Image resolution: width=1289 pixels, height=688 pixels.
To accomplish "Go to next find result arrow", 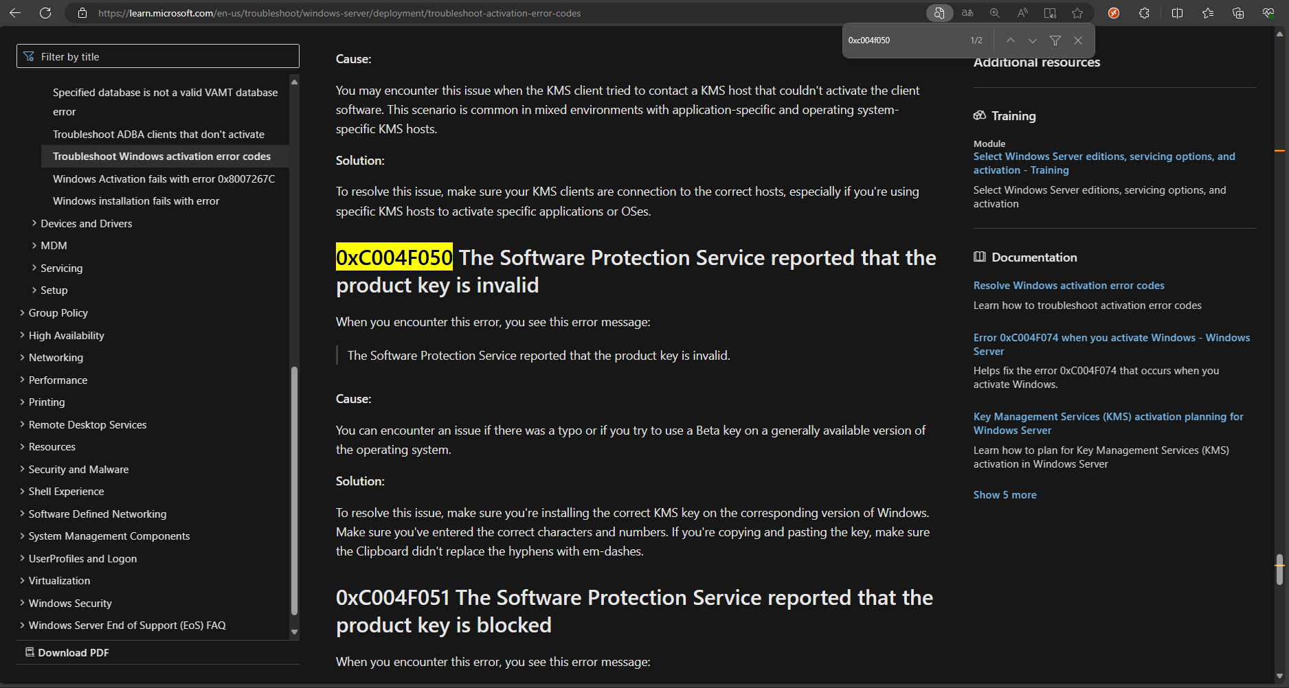I will click(1032, 41).
